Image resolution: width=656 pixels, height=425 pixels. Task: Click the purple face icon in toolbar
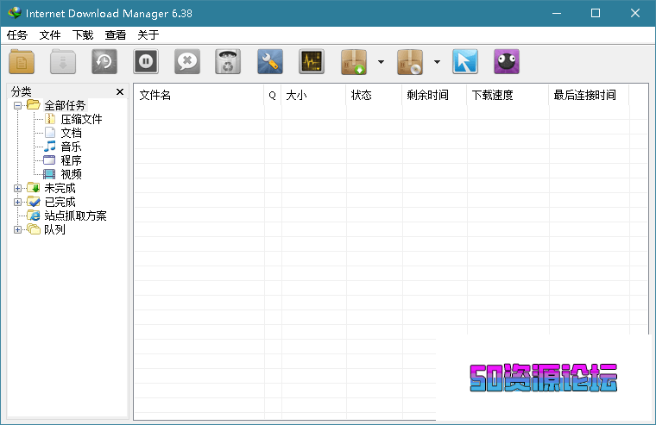[x=506, y=62]
